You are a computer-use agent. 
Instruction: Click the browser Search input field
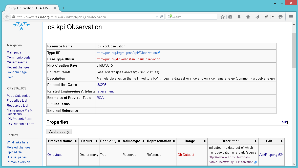(191, 17)
